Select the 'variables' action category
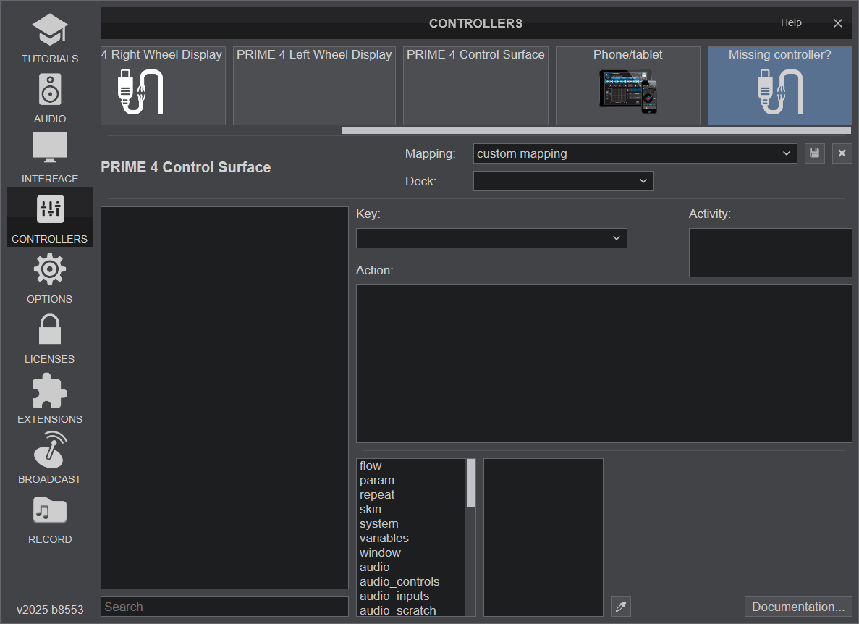This screenshot has width=859, height=624. [x=412, y=538]
